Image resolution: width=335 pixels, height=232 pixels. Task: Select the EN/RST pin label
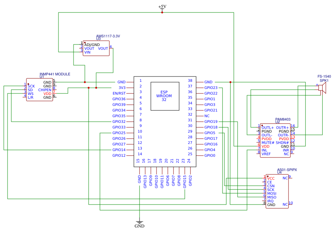coord(119,93)
